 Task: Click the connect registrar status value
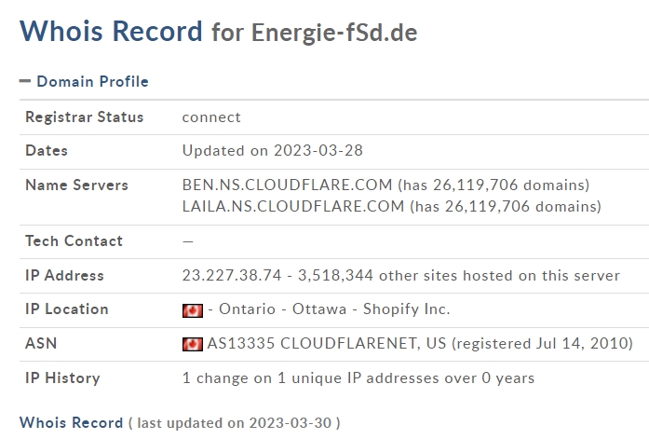[x=211, y=117]
